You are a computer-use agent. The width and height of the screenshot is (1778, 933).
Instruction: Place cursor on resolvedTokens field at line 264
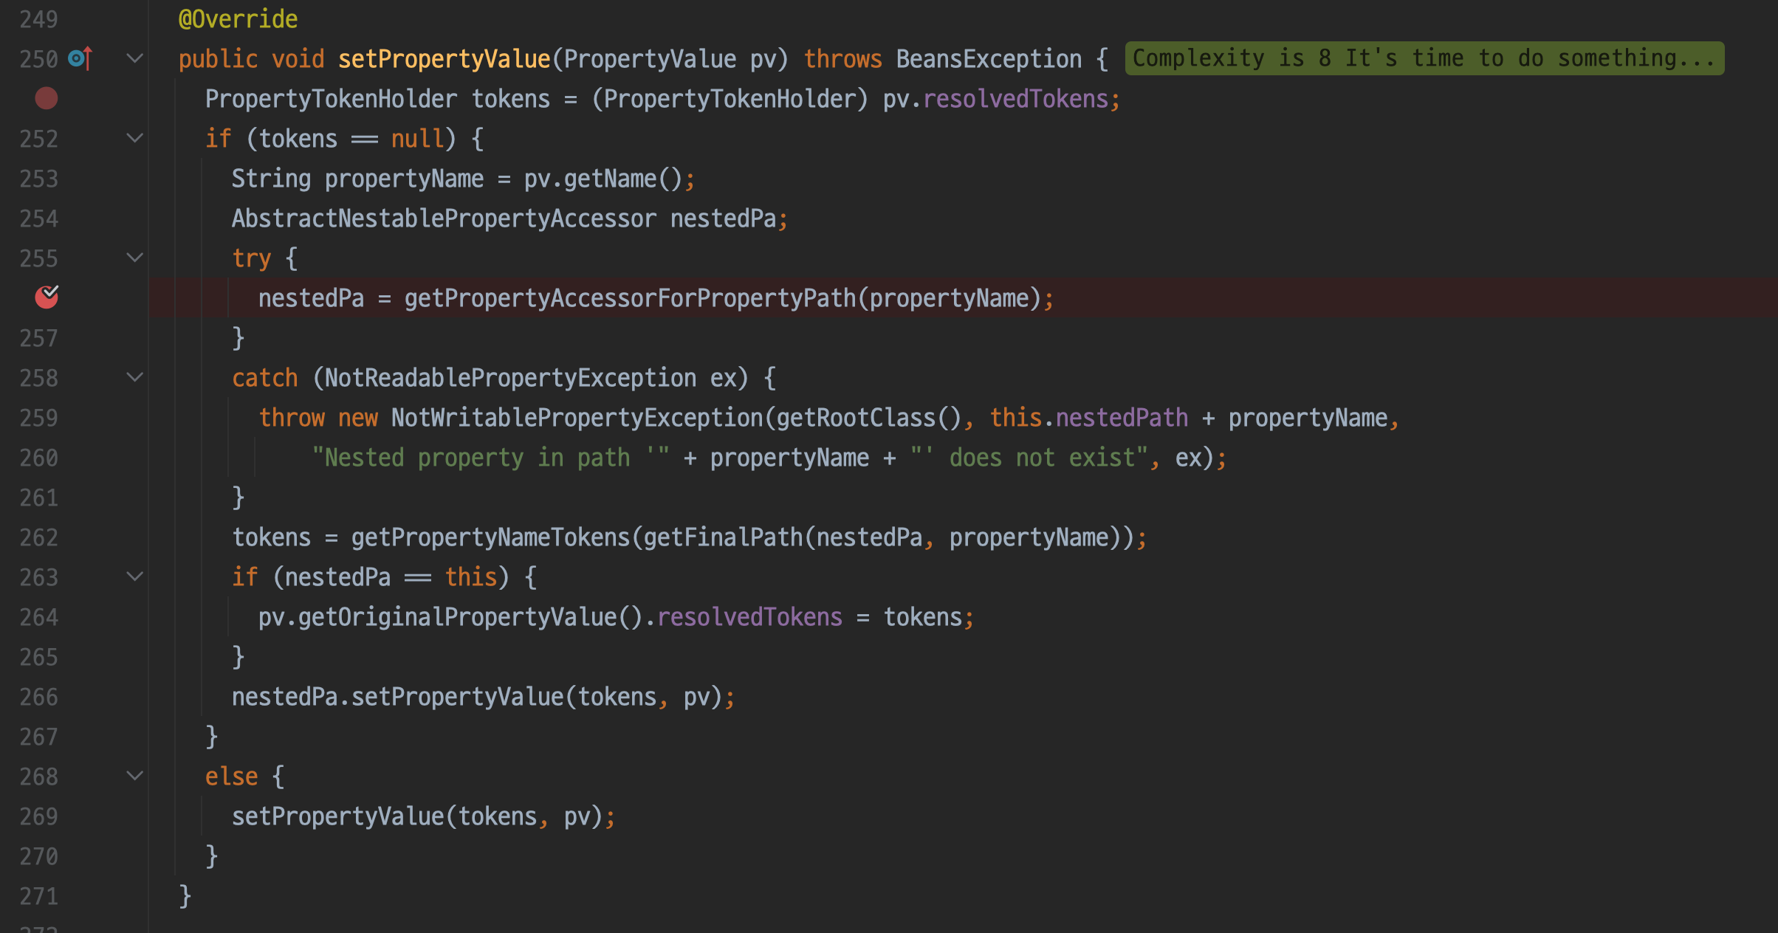(x=749, y=617)
